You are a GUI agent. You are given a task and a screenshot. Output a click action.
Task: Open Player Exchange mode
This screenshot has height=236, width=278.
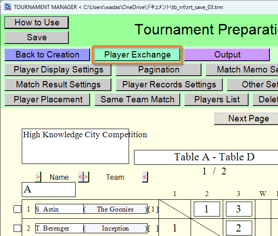[137, 55]
